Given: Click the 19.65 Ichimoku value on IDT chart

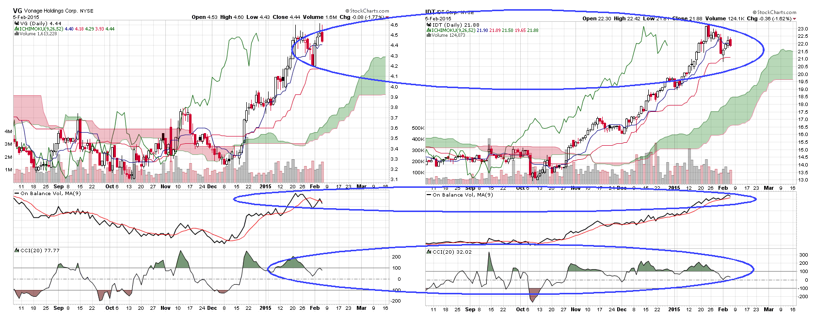Looking at the screenshot, I should pyautogui.click(x=520, y=30).
